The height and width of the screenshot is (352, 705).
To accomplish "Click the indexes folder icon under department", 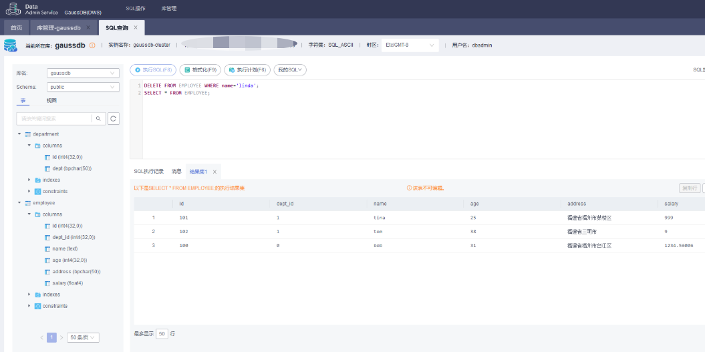I will pos(38,180).
